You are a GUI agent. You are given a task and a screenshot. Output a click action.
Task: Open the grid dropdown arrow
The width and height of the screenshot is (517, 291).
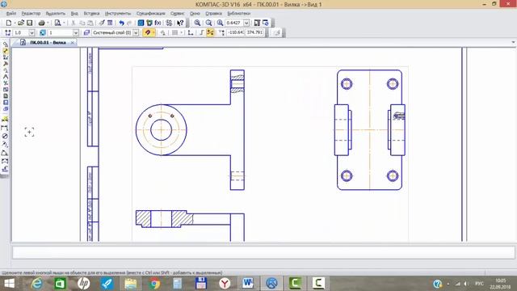pyautogui.click(x=181, y=32)
